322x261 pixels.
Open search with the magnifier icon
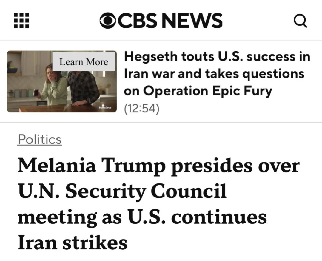coord(300,21)
